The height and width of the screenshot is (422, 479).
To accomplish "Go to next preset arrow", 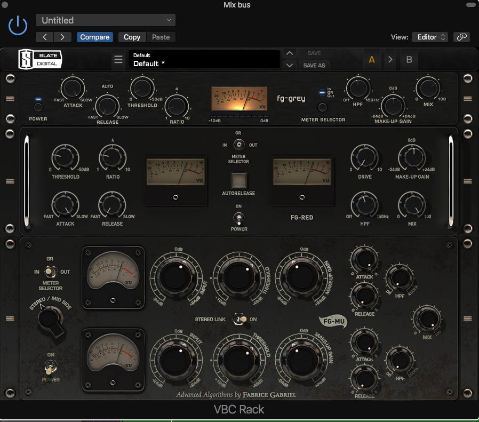I will coord(62,37).
